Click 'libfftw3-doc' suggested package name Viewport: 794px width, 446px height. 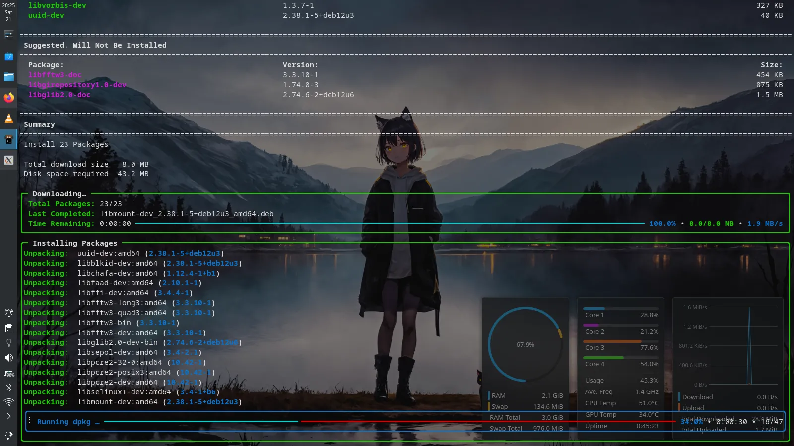pos(55,75)
